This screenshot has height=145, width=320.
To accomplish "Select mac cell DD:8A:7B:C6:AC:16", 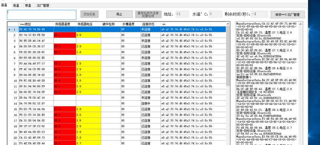I will pyautogui.click(x=36, y=98).
